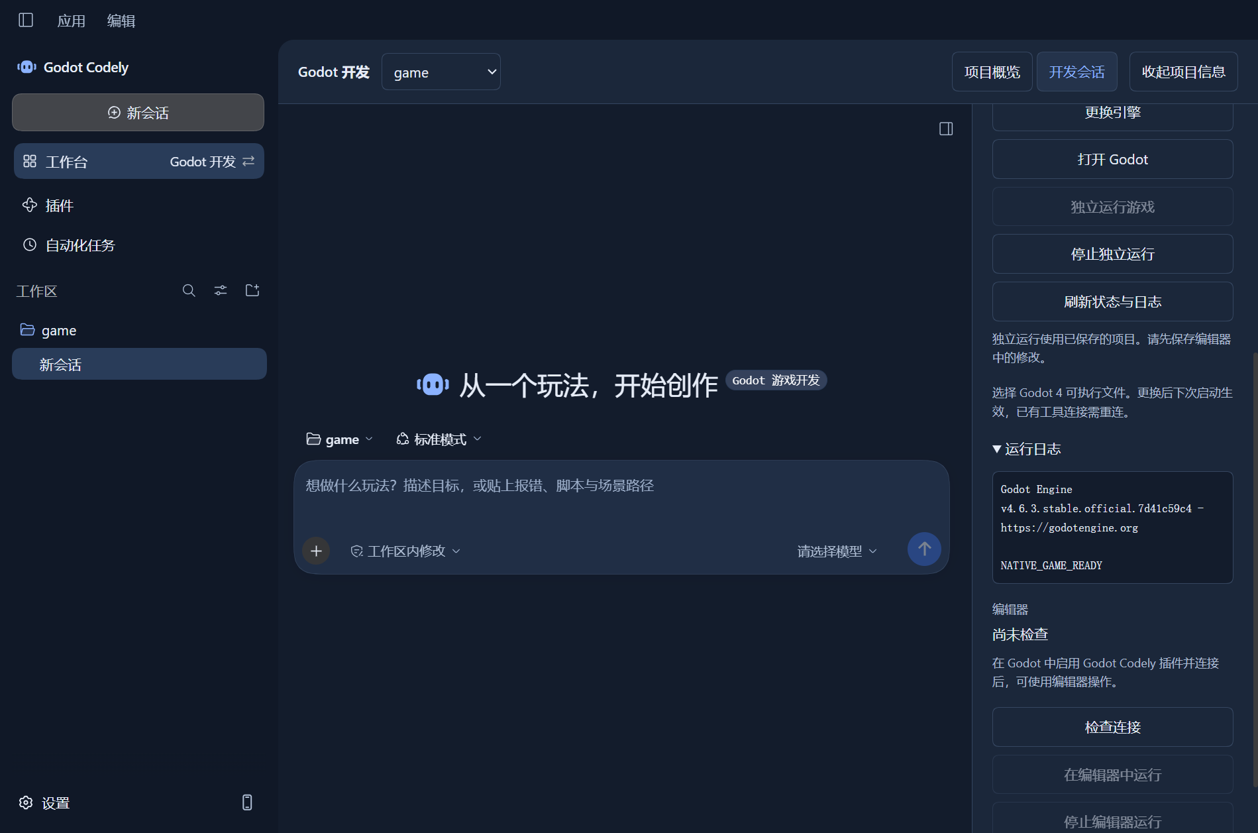Toggle the left sidebar panel icon
The height and width of the screenshot is (833, 1258).
click(26, 21)
